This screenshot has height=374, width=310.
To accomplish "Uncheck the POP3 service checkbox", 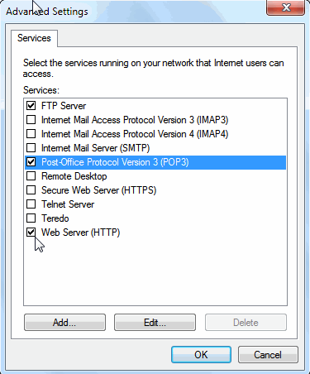I will click(x=31, y=162).
